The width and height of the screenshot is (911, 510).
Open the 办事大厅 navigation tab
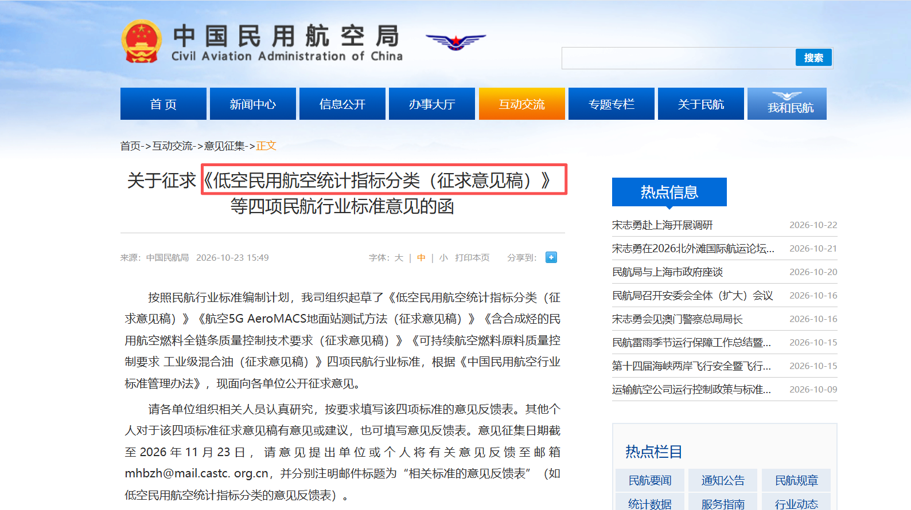point(432,104)
